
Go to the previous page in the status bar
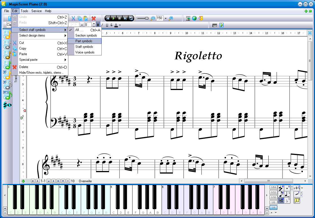pyautogui.click(x=38, y=181)
